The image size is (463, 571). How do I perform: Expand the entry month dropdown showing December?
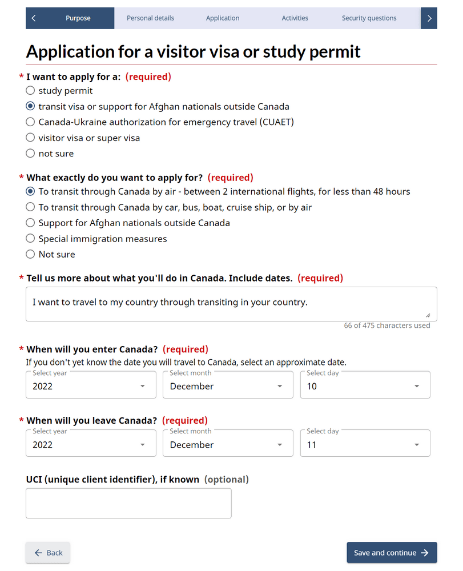pos(228,387)
